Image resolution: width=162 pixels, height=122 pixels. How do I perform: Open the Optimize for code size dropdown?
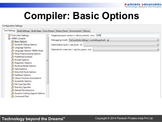[126, 49]
